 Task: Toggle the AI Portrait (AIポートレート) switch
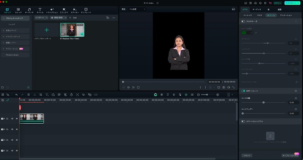click(243, 91)
